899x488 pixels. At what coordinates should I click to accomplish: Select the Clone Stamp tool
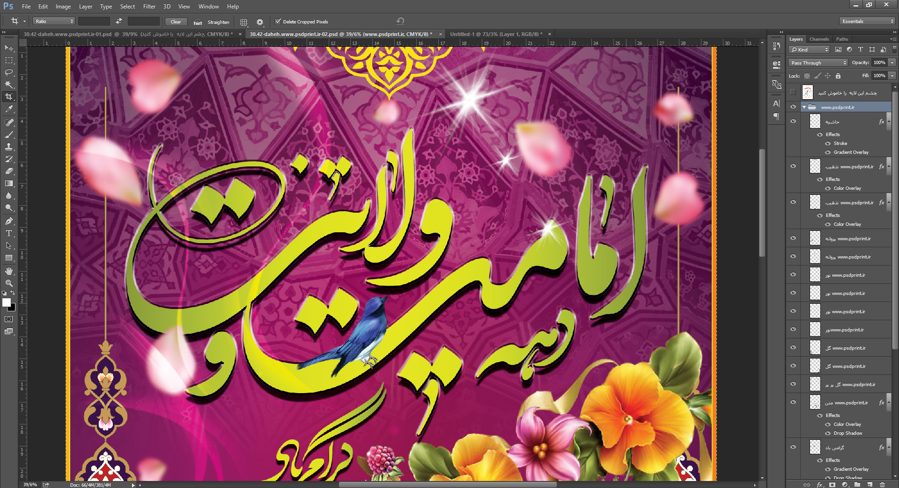pos(9,147)
